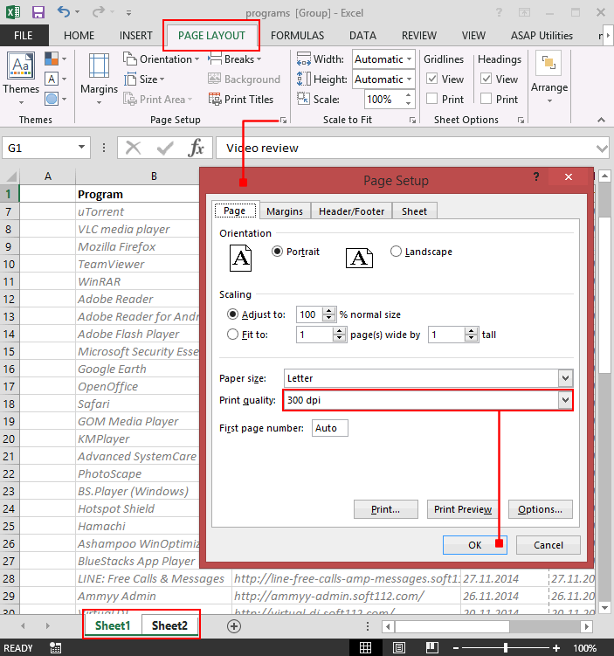Switch to the Header/Footer tab
Viewport: 614px width, 656px height.
(x=351, y=211)
